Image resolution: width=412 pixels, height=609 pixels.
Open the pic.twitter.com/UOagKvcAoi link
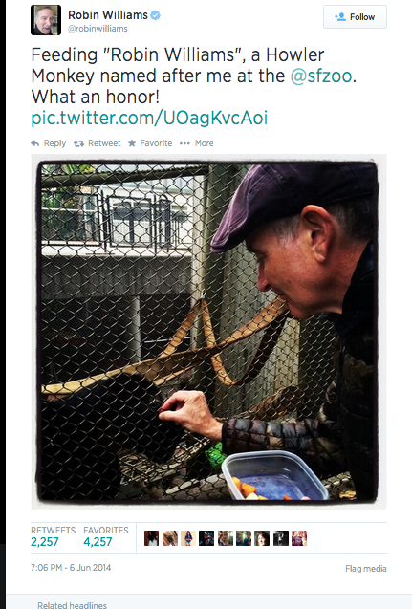[149, 119]
